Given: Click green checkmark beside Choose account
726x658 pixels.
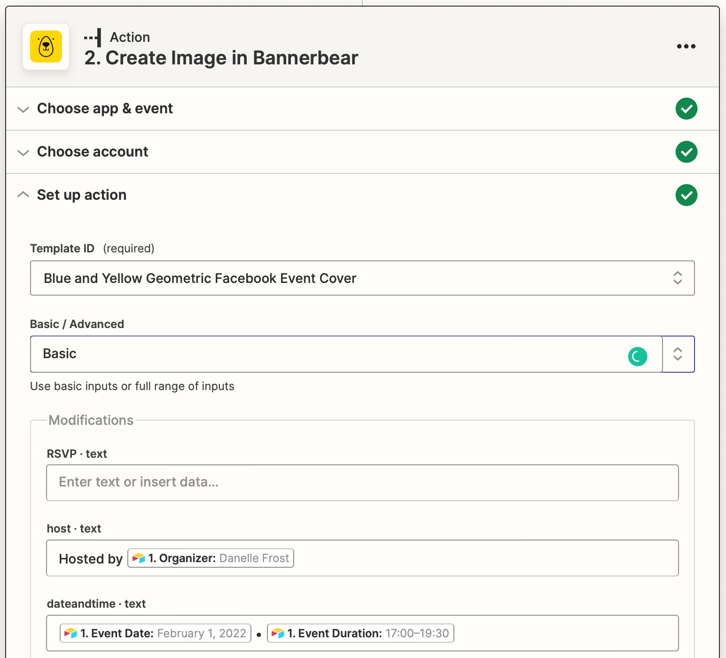Looking at the screenshot, I should pyautogui.click(x=686, y=152).
